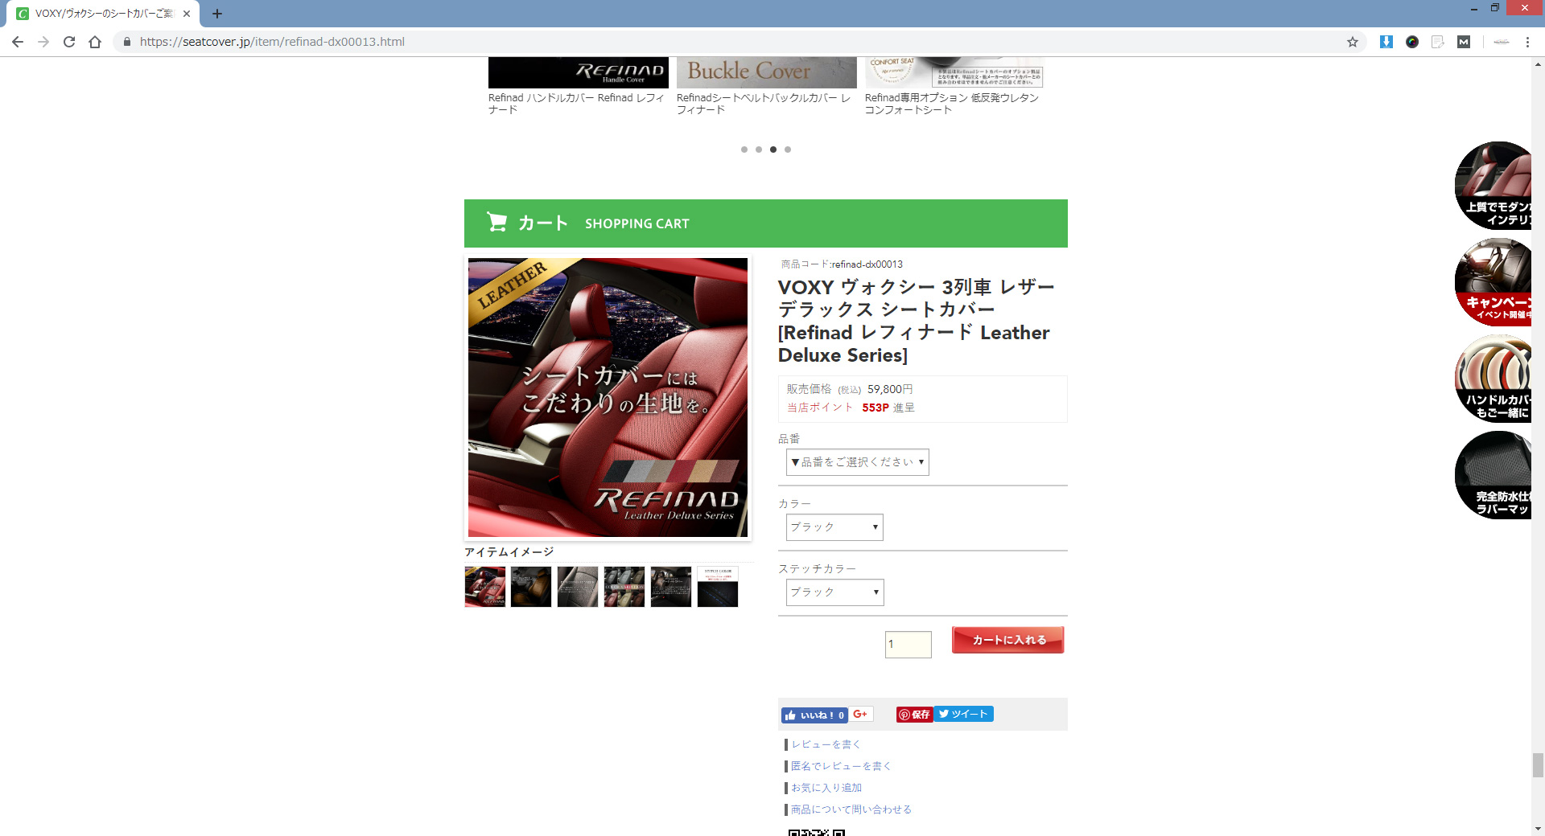Viewport: 1545px width, 836px height.
Task: Click the main leather seat product image
Action: pyautogui.click(x=608, y=397)
